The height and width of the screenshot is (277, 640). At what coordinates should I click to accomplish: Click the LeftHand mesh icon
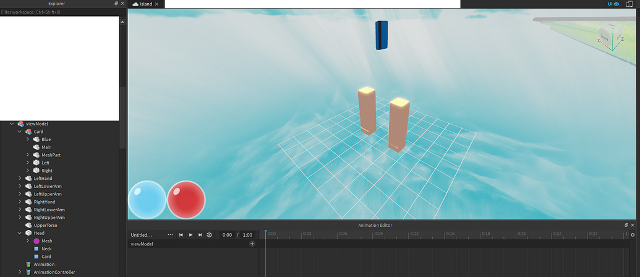pos(28,178)
